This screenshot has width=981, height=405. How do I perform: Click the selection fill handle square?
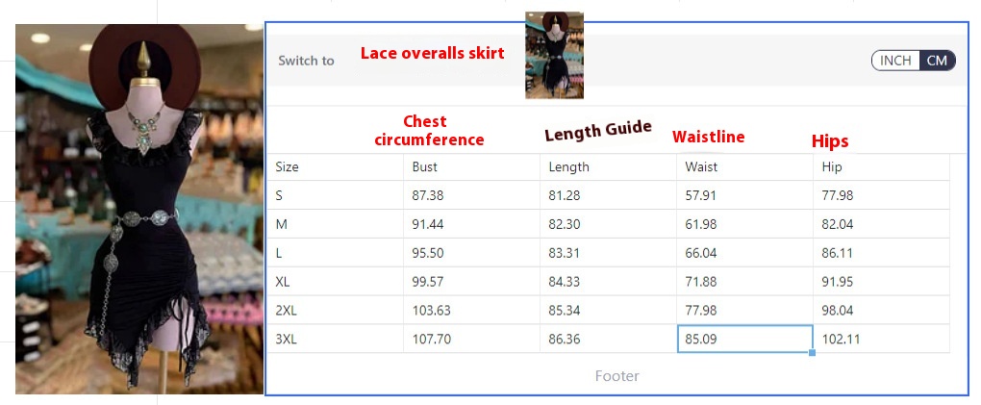[x=812, y=353]
